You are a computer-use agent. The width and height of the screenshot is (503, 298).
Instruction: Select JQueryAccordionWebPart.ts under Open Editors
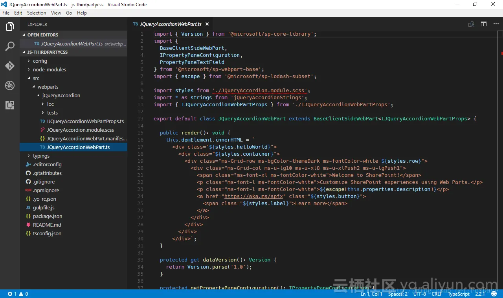[x=73, y=44]
